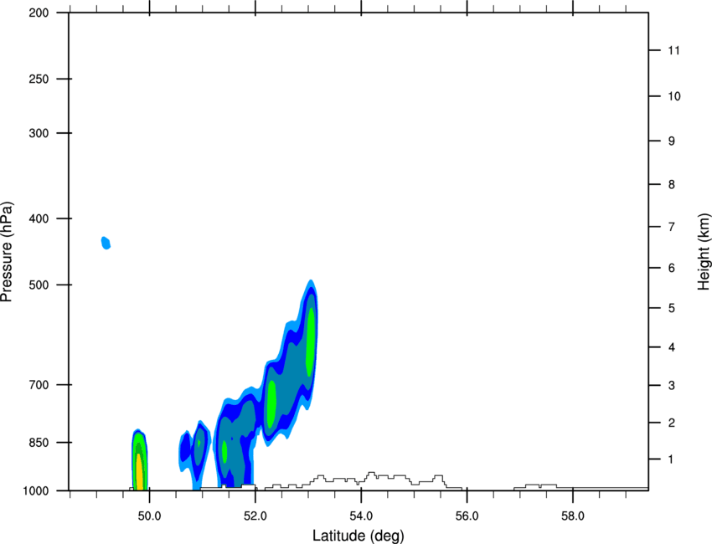Click the 500 pressure tick label
Image resolution: width=712 pixels, height=544 pixels.
click(39, 285)
